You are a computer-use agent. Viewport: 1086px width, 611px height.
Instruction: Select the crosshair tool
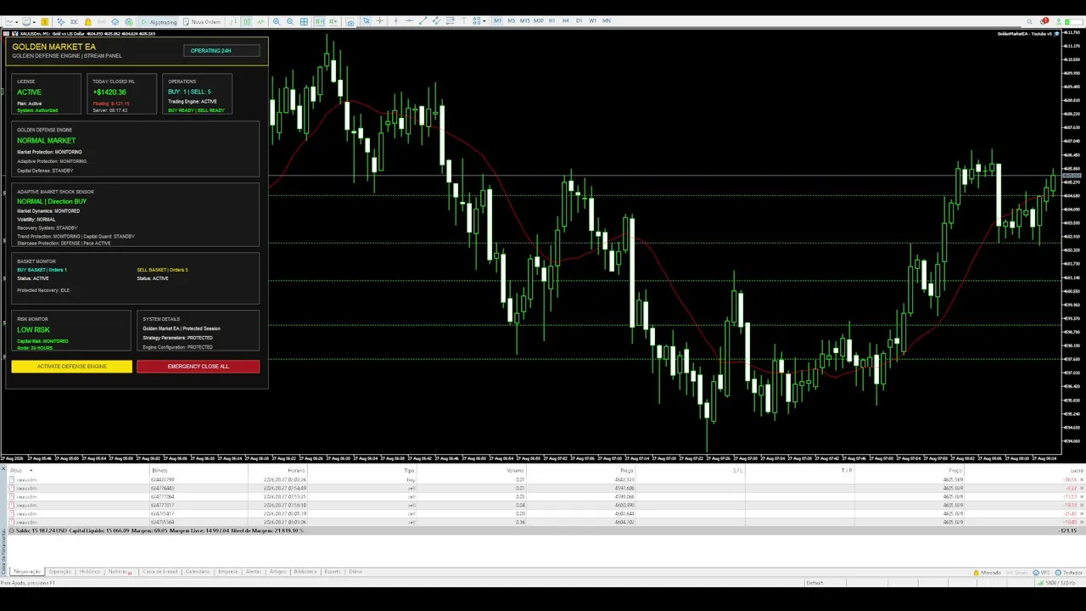(379, 20)
